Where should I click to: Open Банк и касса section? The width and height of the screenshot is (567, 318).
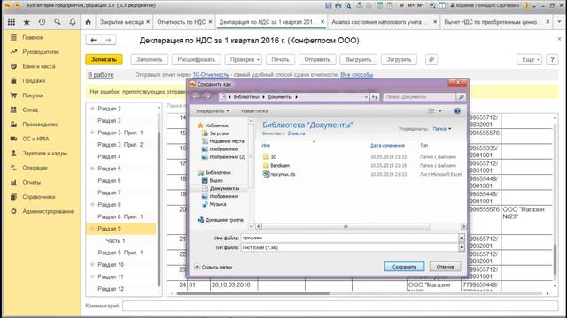point(39,66)
